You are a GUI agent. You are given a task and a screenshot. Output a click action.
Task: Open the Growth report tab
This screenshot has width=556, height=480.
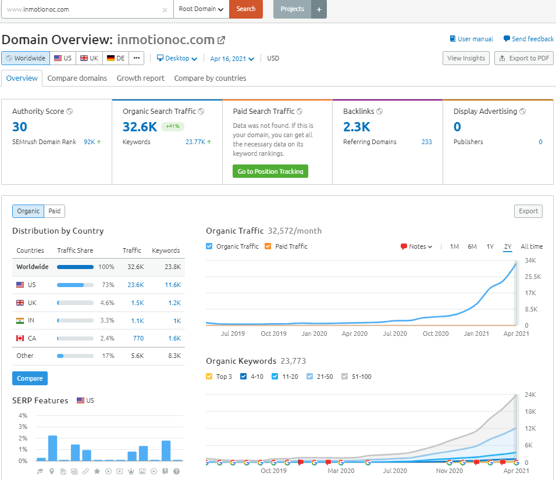coord(140,78)
